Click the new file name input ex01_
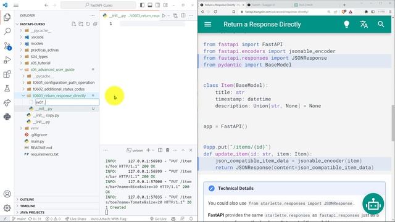Viewport: 395px width, 222px height. point(67,102)
